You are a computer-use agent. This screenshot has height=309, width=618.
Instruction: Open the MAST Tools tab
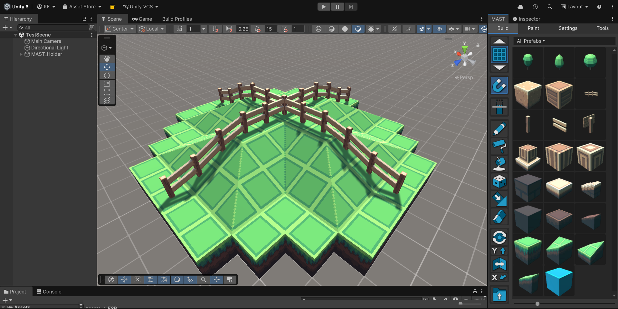tap(603, 28)
